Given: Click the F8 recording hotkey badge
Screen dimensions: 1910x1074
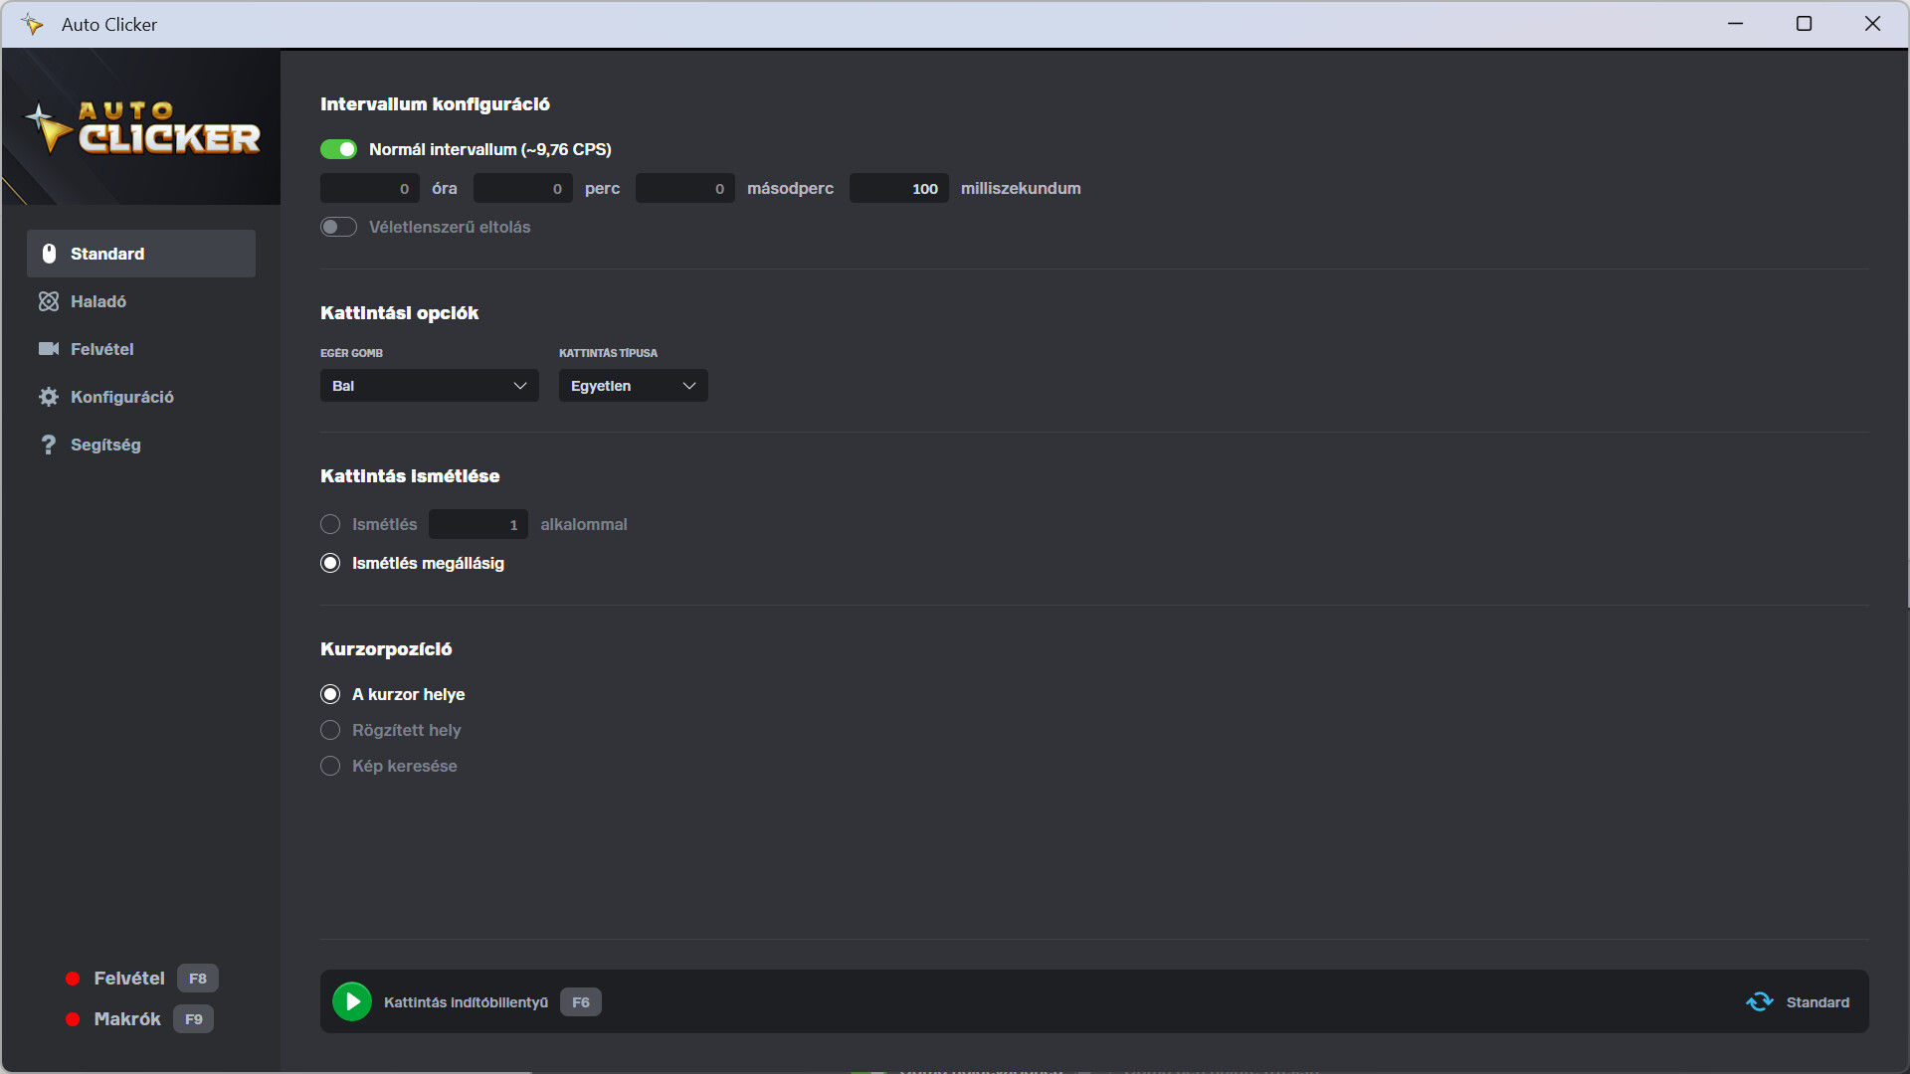Looking at the screenshot, I should click(x=198, y=979).
